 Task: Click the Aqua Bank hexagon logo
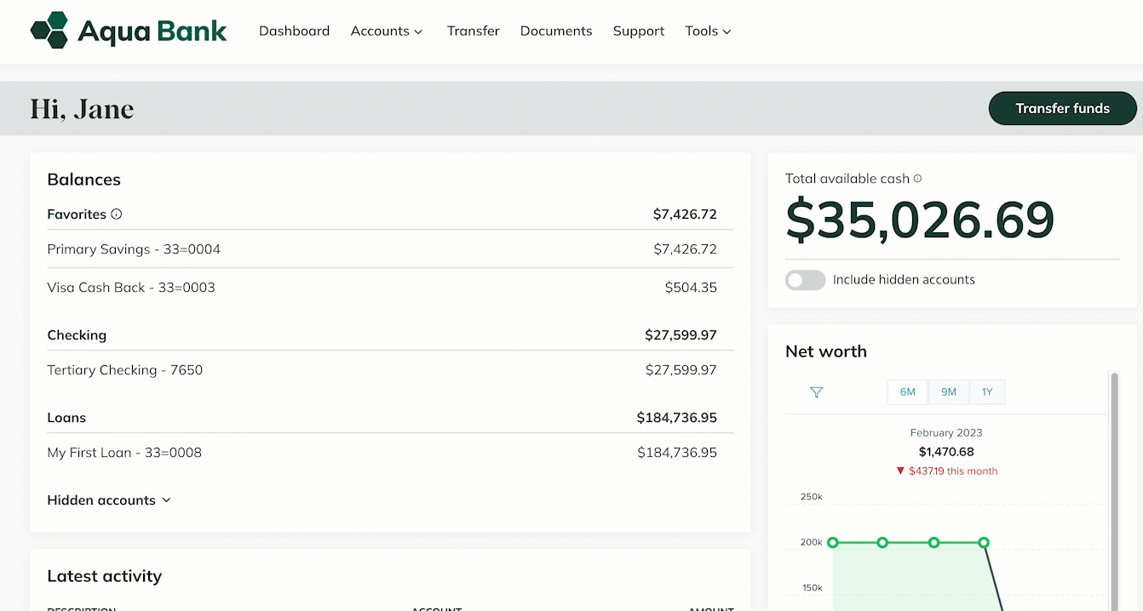click(49, 31)
